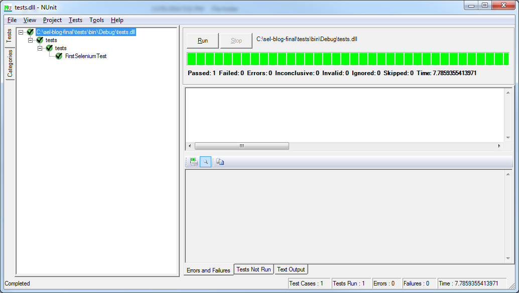Viewport: 519px width, 293px height.
Task: Click the copy pages icon in the error toolbar
Action: (x=220, y=162)
